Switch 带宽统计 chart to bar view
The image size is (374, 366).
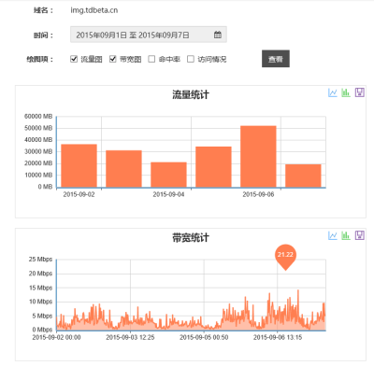click(346, 235)
